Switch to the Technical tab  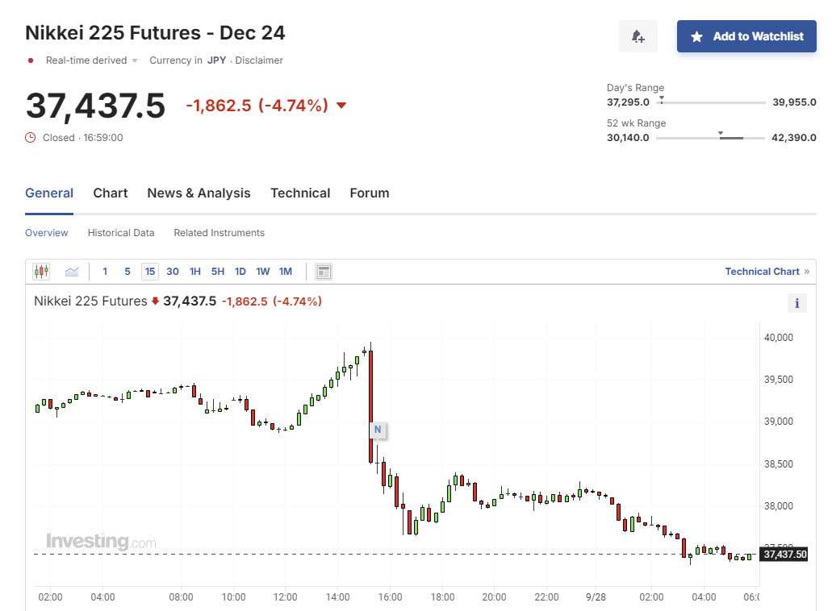point(300,193)
